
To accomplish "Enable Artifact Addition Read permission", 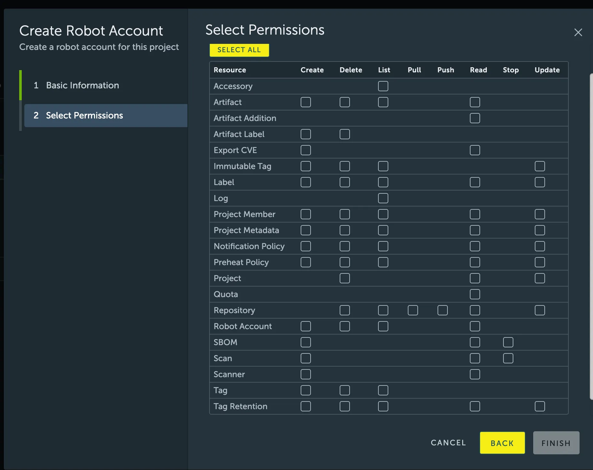I will [x=475, y=118].
